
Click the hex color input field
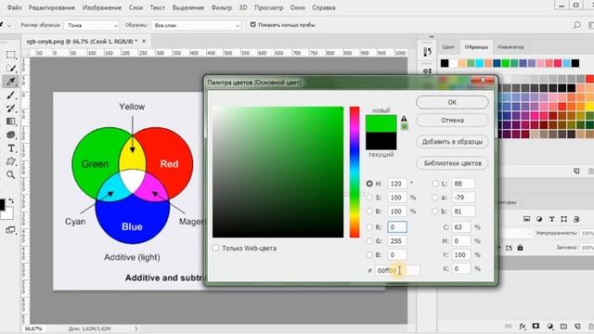(397, 270)
